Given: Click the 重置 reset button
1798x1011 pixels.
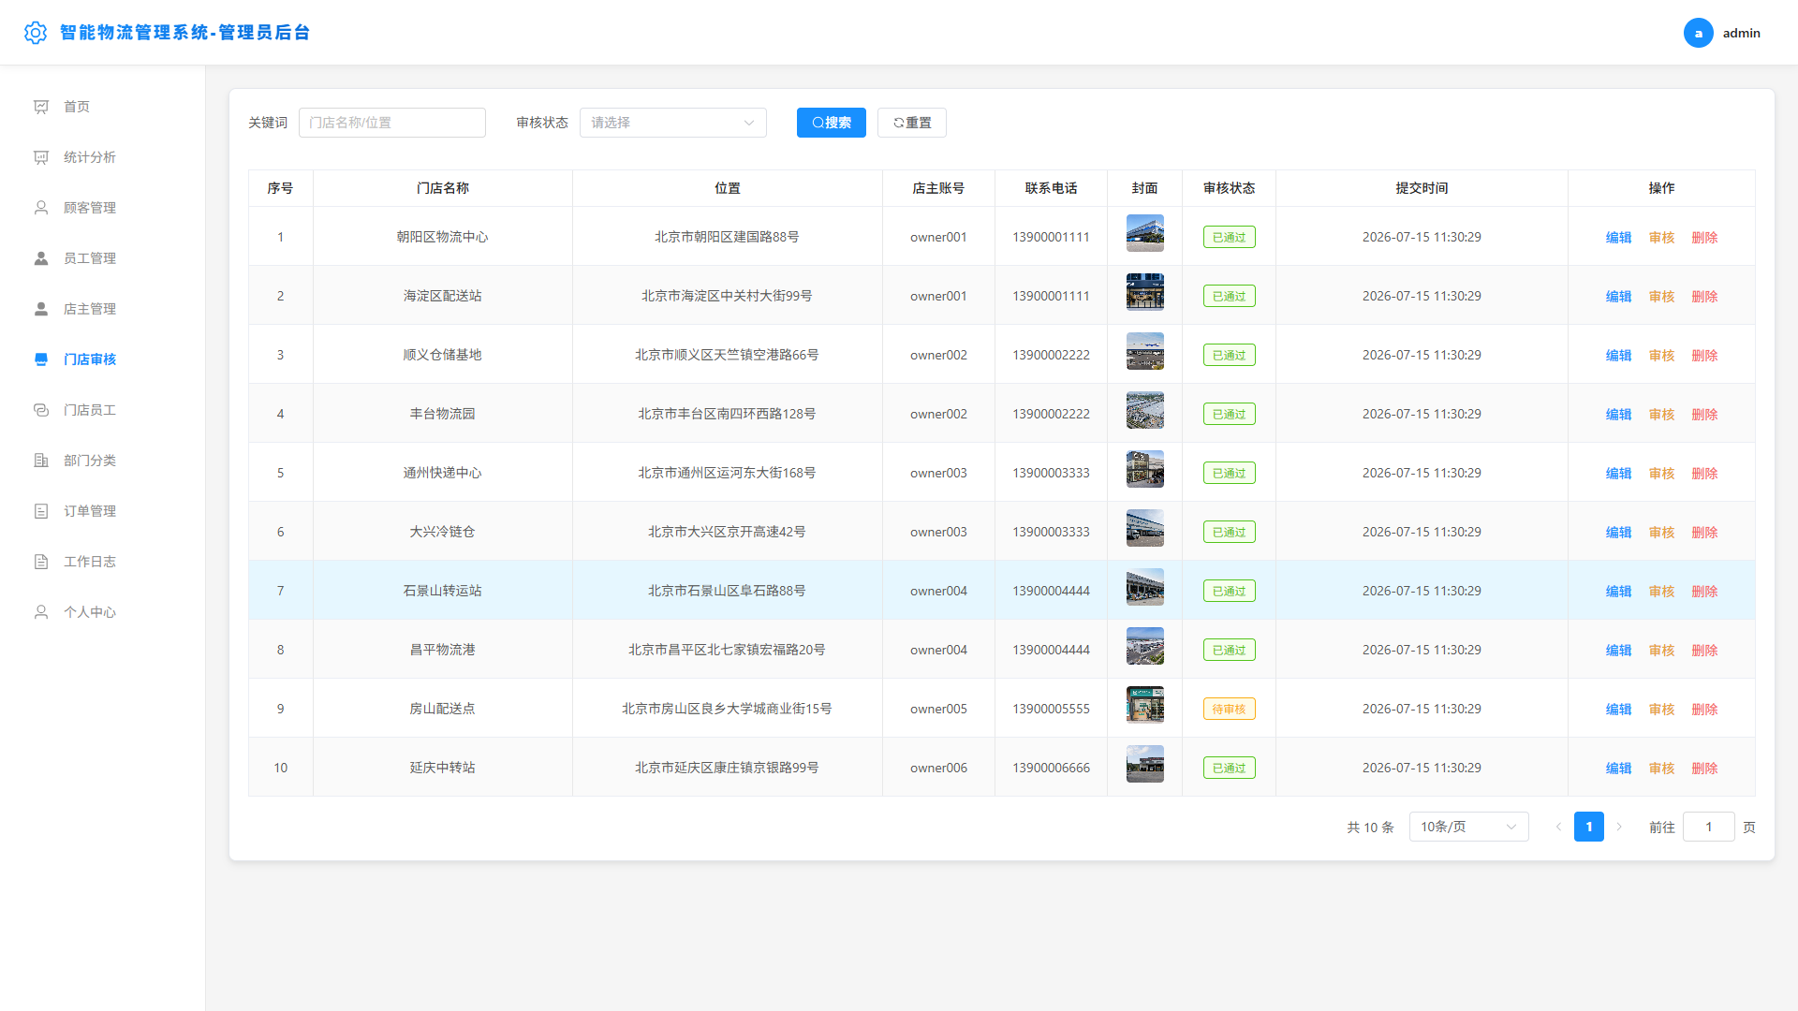Looking at the screenshot, I should coord(912,123).
